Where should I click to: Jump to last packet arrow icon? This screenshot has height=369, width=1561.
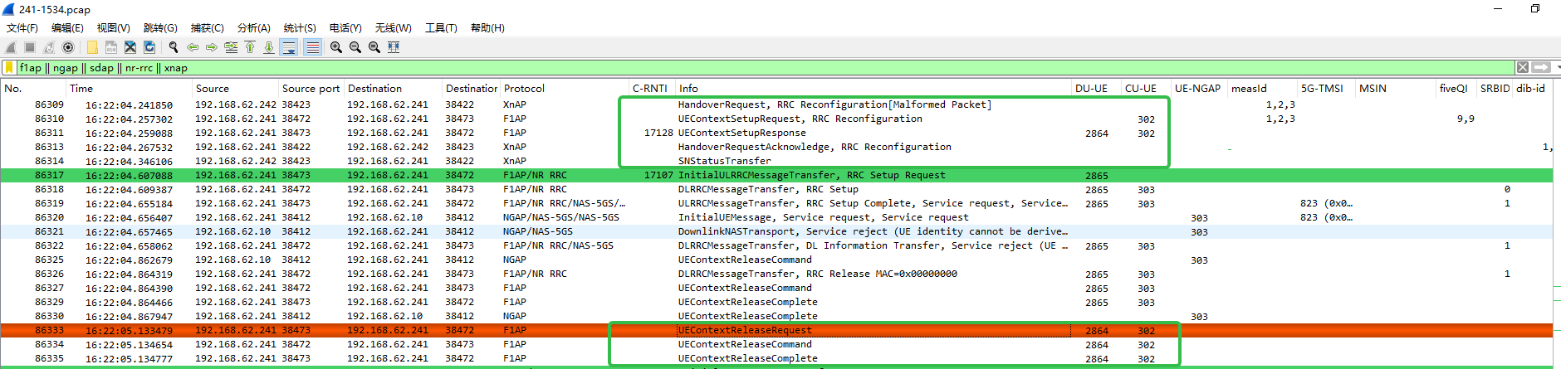269,47
